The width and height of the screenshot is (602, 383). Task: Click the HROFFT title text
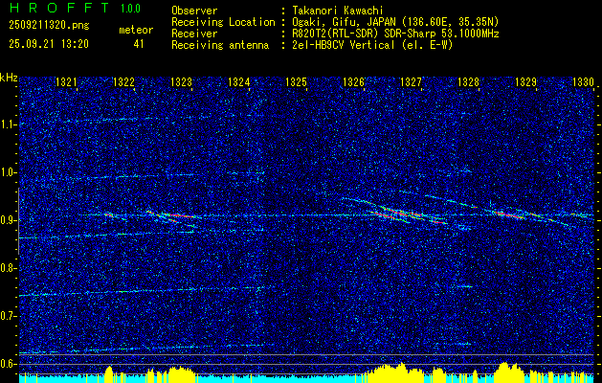59,8
